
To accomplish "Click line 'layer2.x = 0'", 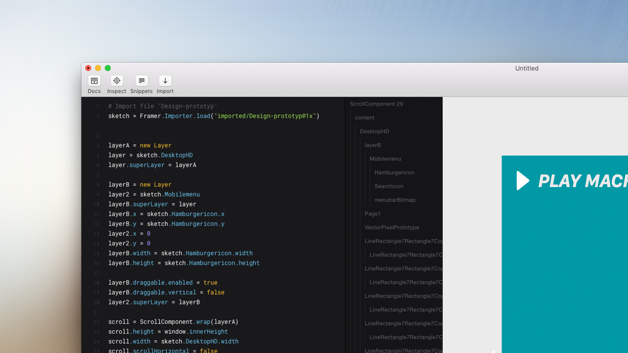I will coord(129,234).
